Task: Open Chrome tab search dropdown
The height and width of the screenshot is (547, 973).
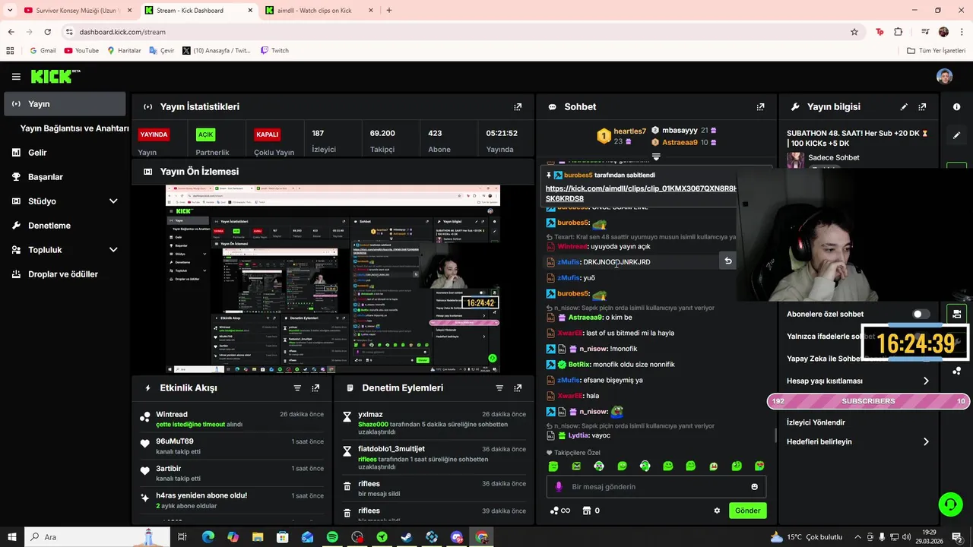Action: [10, 10]
